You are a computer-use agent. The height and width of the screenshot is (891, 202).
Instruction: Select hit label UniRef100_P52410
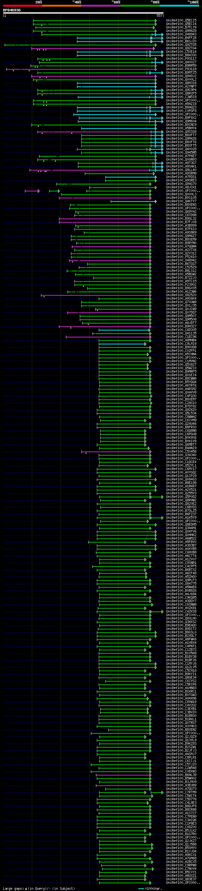[x=181, y=257]
